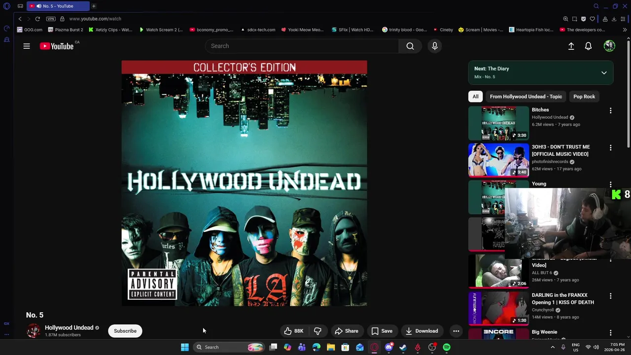This screenshot has height=355, width=631.
Task: Start voice search with the microphone
Action: tap(435, 46)
